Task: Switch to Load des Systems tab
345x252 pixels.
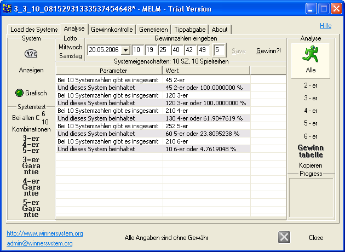Action: [34, 30]
